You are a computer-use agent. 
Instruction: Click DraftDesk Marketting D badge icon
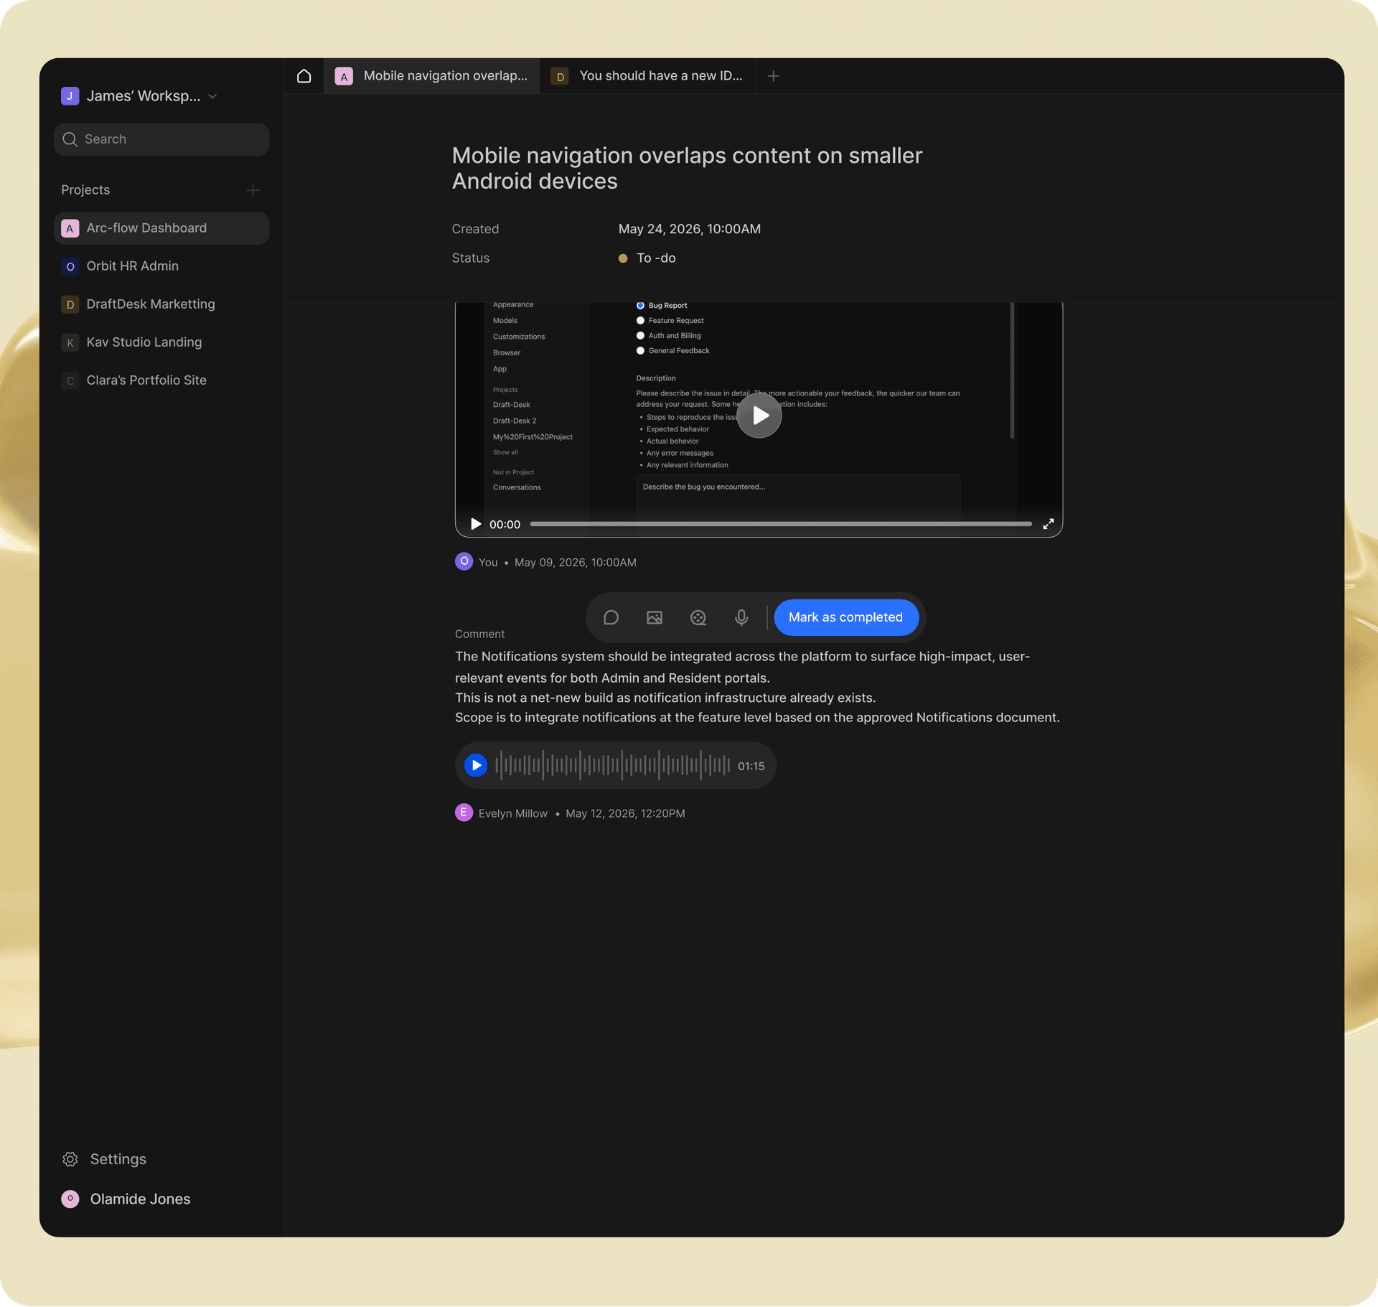(70, 304)
